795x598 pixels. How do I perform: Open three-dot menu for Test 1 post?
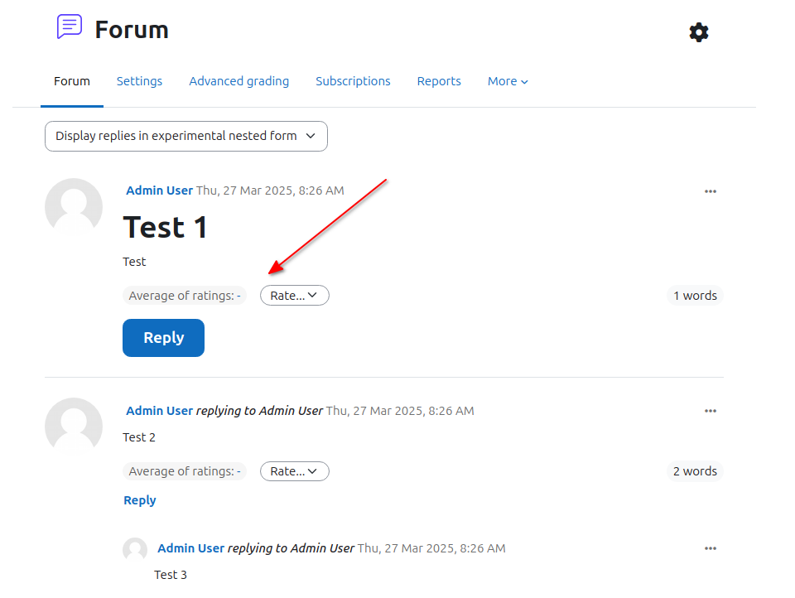tap(711, 191)
